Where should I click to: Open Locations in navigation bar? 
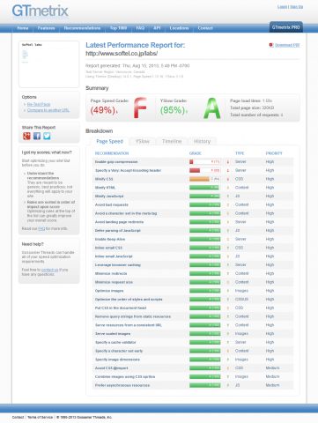[x=179, y=28]
